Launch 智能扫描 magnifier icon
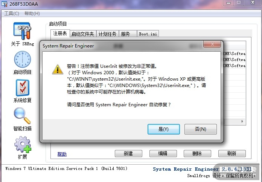 point(22,116)
